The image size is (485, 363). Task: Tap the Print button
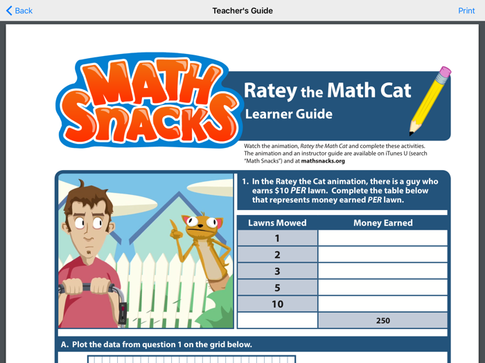[466, 10]
